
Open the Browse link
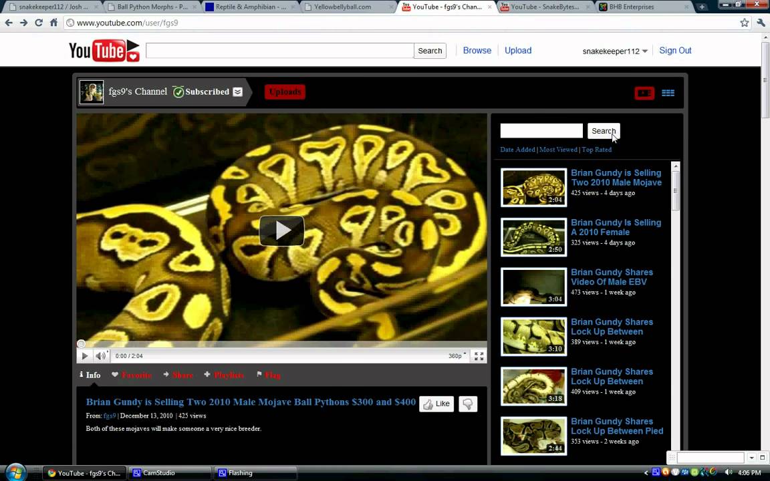point(477,51)
